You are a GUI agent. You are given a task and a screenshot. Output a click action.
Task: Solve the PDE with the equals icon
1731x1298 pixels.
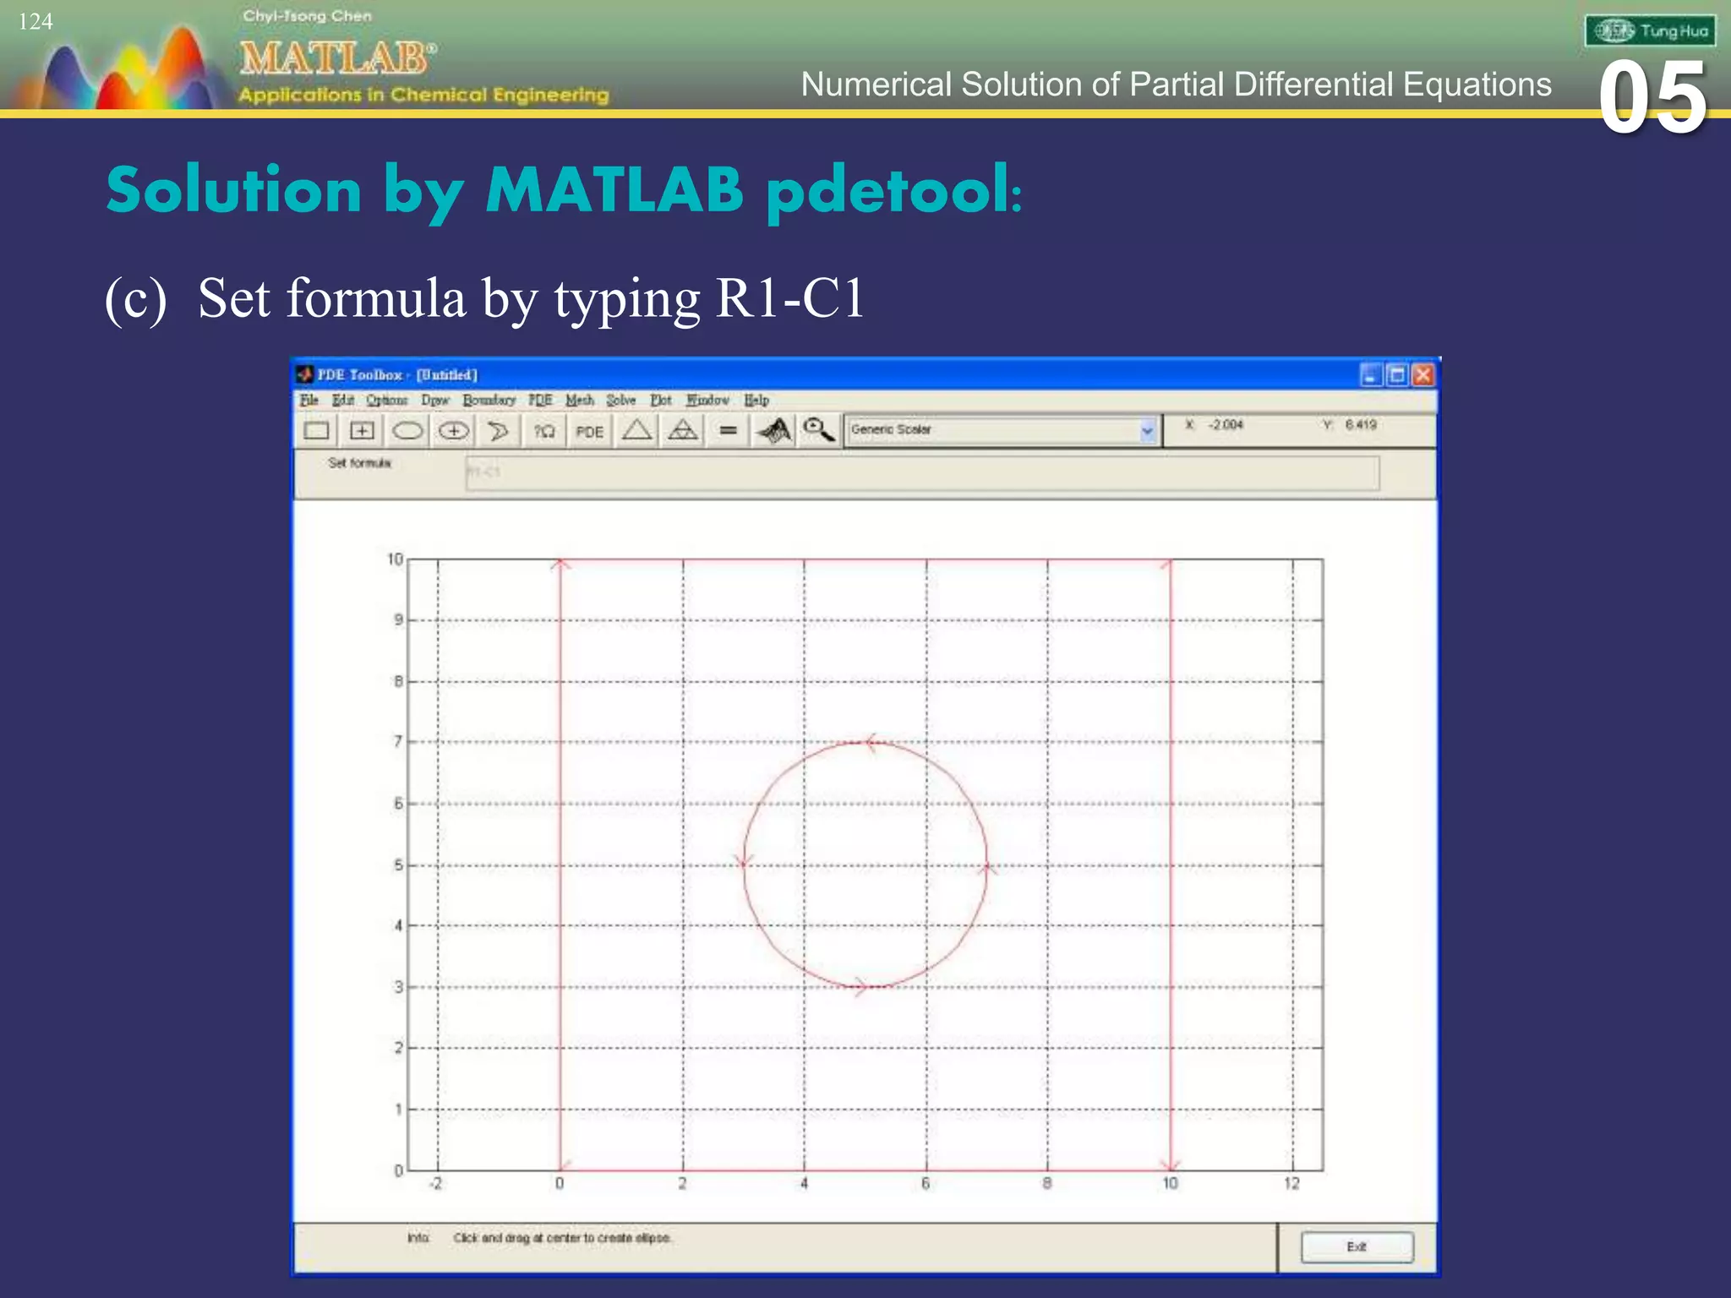coord(728,431)
